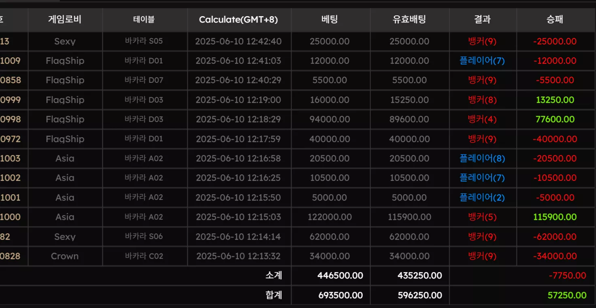596x308 pixels.
Task: Click the 소계 subtotal label
Action: (x=274, y=275)
